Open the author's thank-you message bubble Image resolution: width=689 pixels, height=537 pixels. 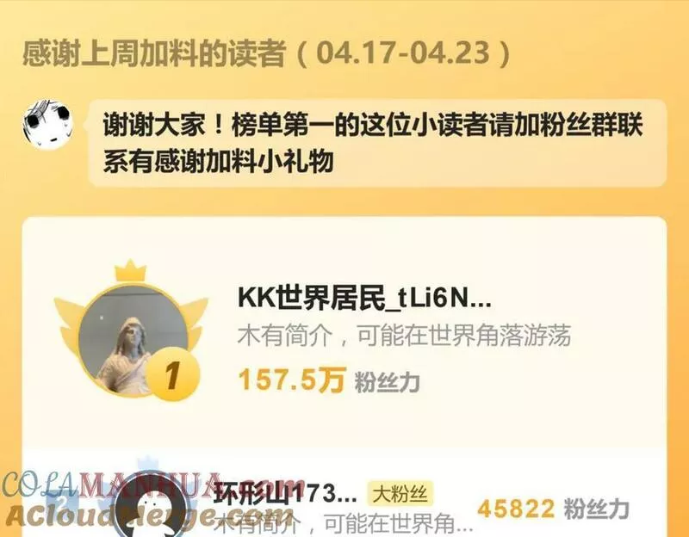point(377,143)
